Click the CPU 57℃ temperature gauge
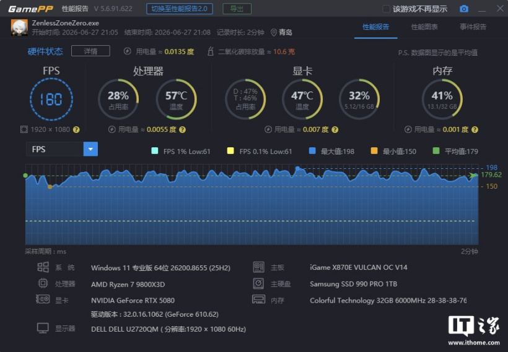Image resolution: width=508 pixels, height=352 pixels. point(176,99)
